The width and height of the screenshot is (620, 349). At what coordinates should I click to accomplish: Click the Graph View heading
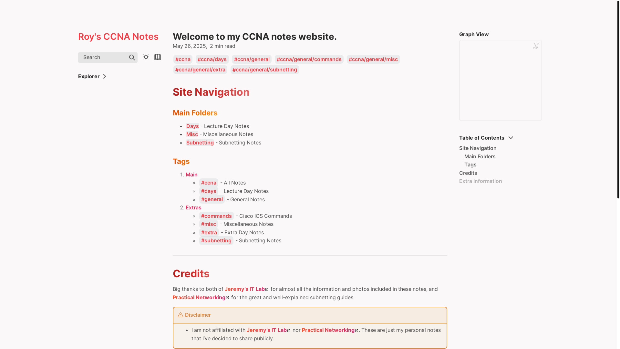coord(474,34)
